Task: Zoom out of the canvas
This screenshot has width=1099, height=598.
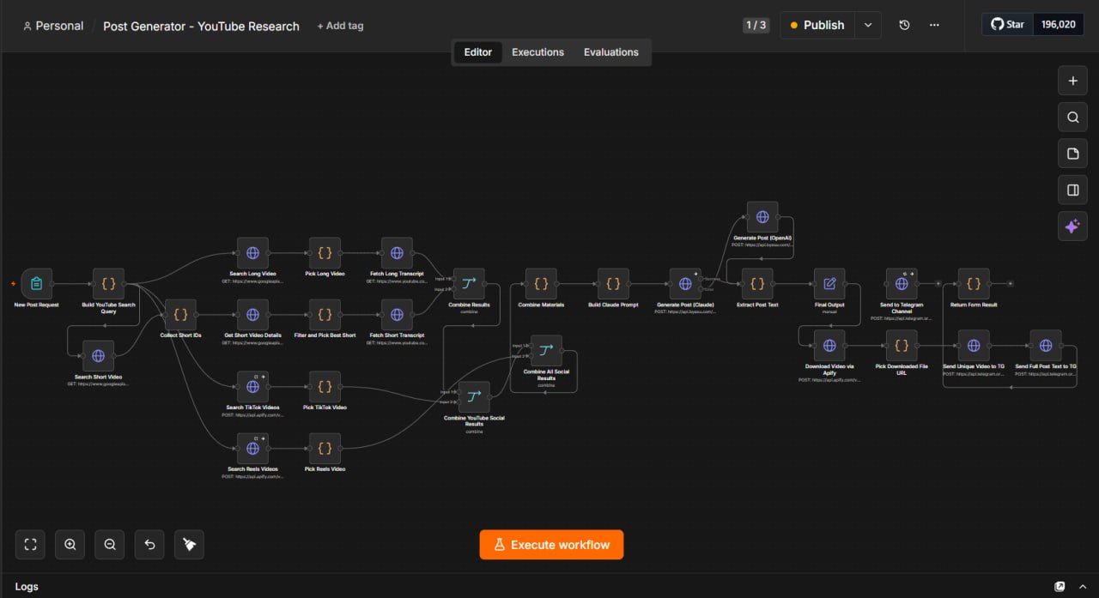Action: [110, 544]
